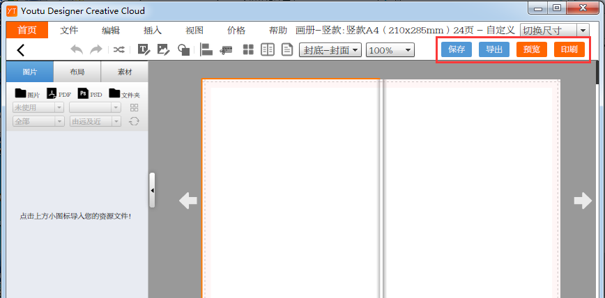Click the scissors crop tool icon
The width and height of the screenshot is (605, 298).
click(227, 49)
